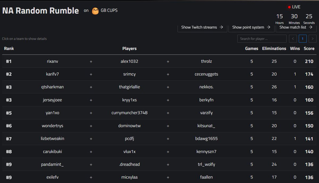Select page 1 in the pagination
The height and width of the screenshot is (183, 319).
[303, 39]
